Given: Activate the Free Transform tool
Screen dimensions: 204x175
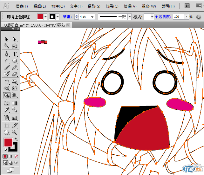Looking at the screenshot, I should (x=14, y=88).
